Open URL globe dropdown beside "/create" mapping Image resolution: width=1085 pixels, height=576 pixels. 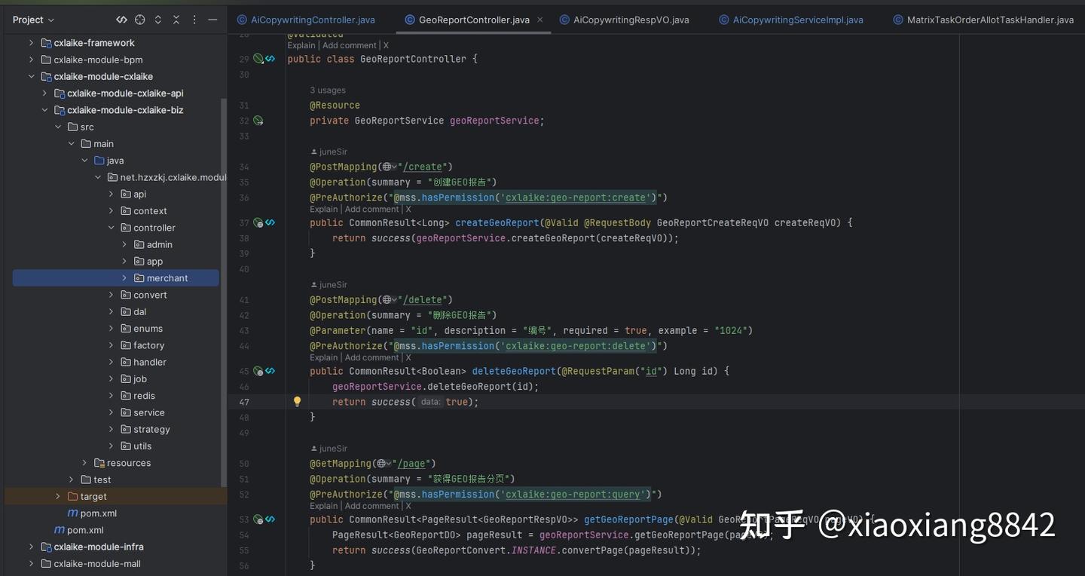pos(390,167)
